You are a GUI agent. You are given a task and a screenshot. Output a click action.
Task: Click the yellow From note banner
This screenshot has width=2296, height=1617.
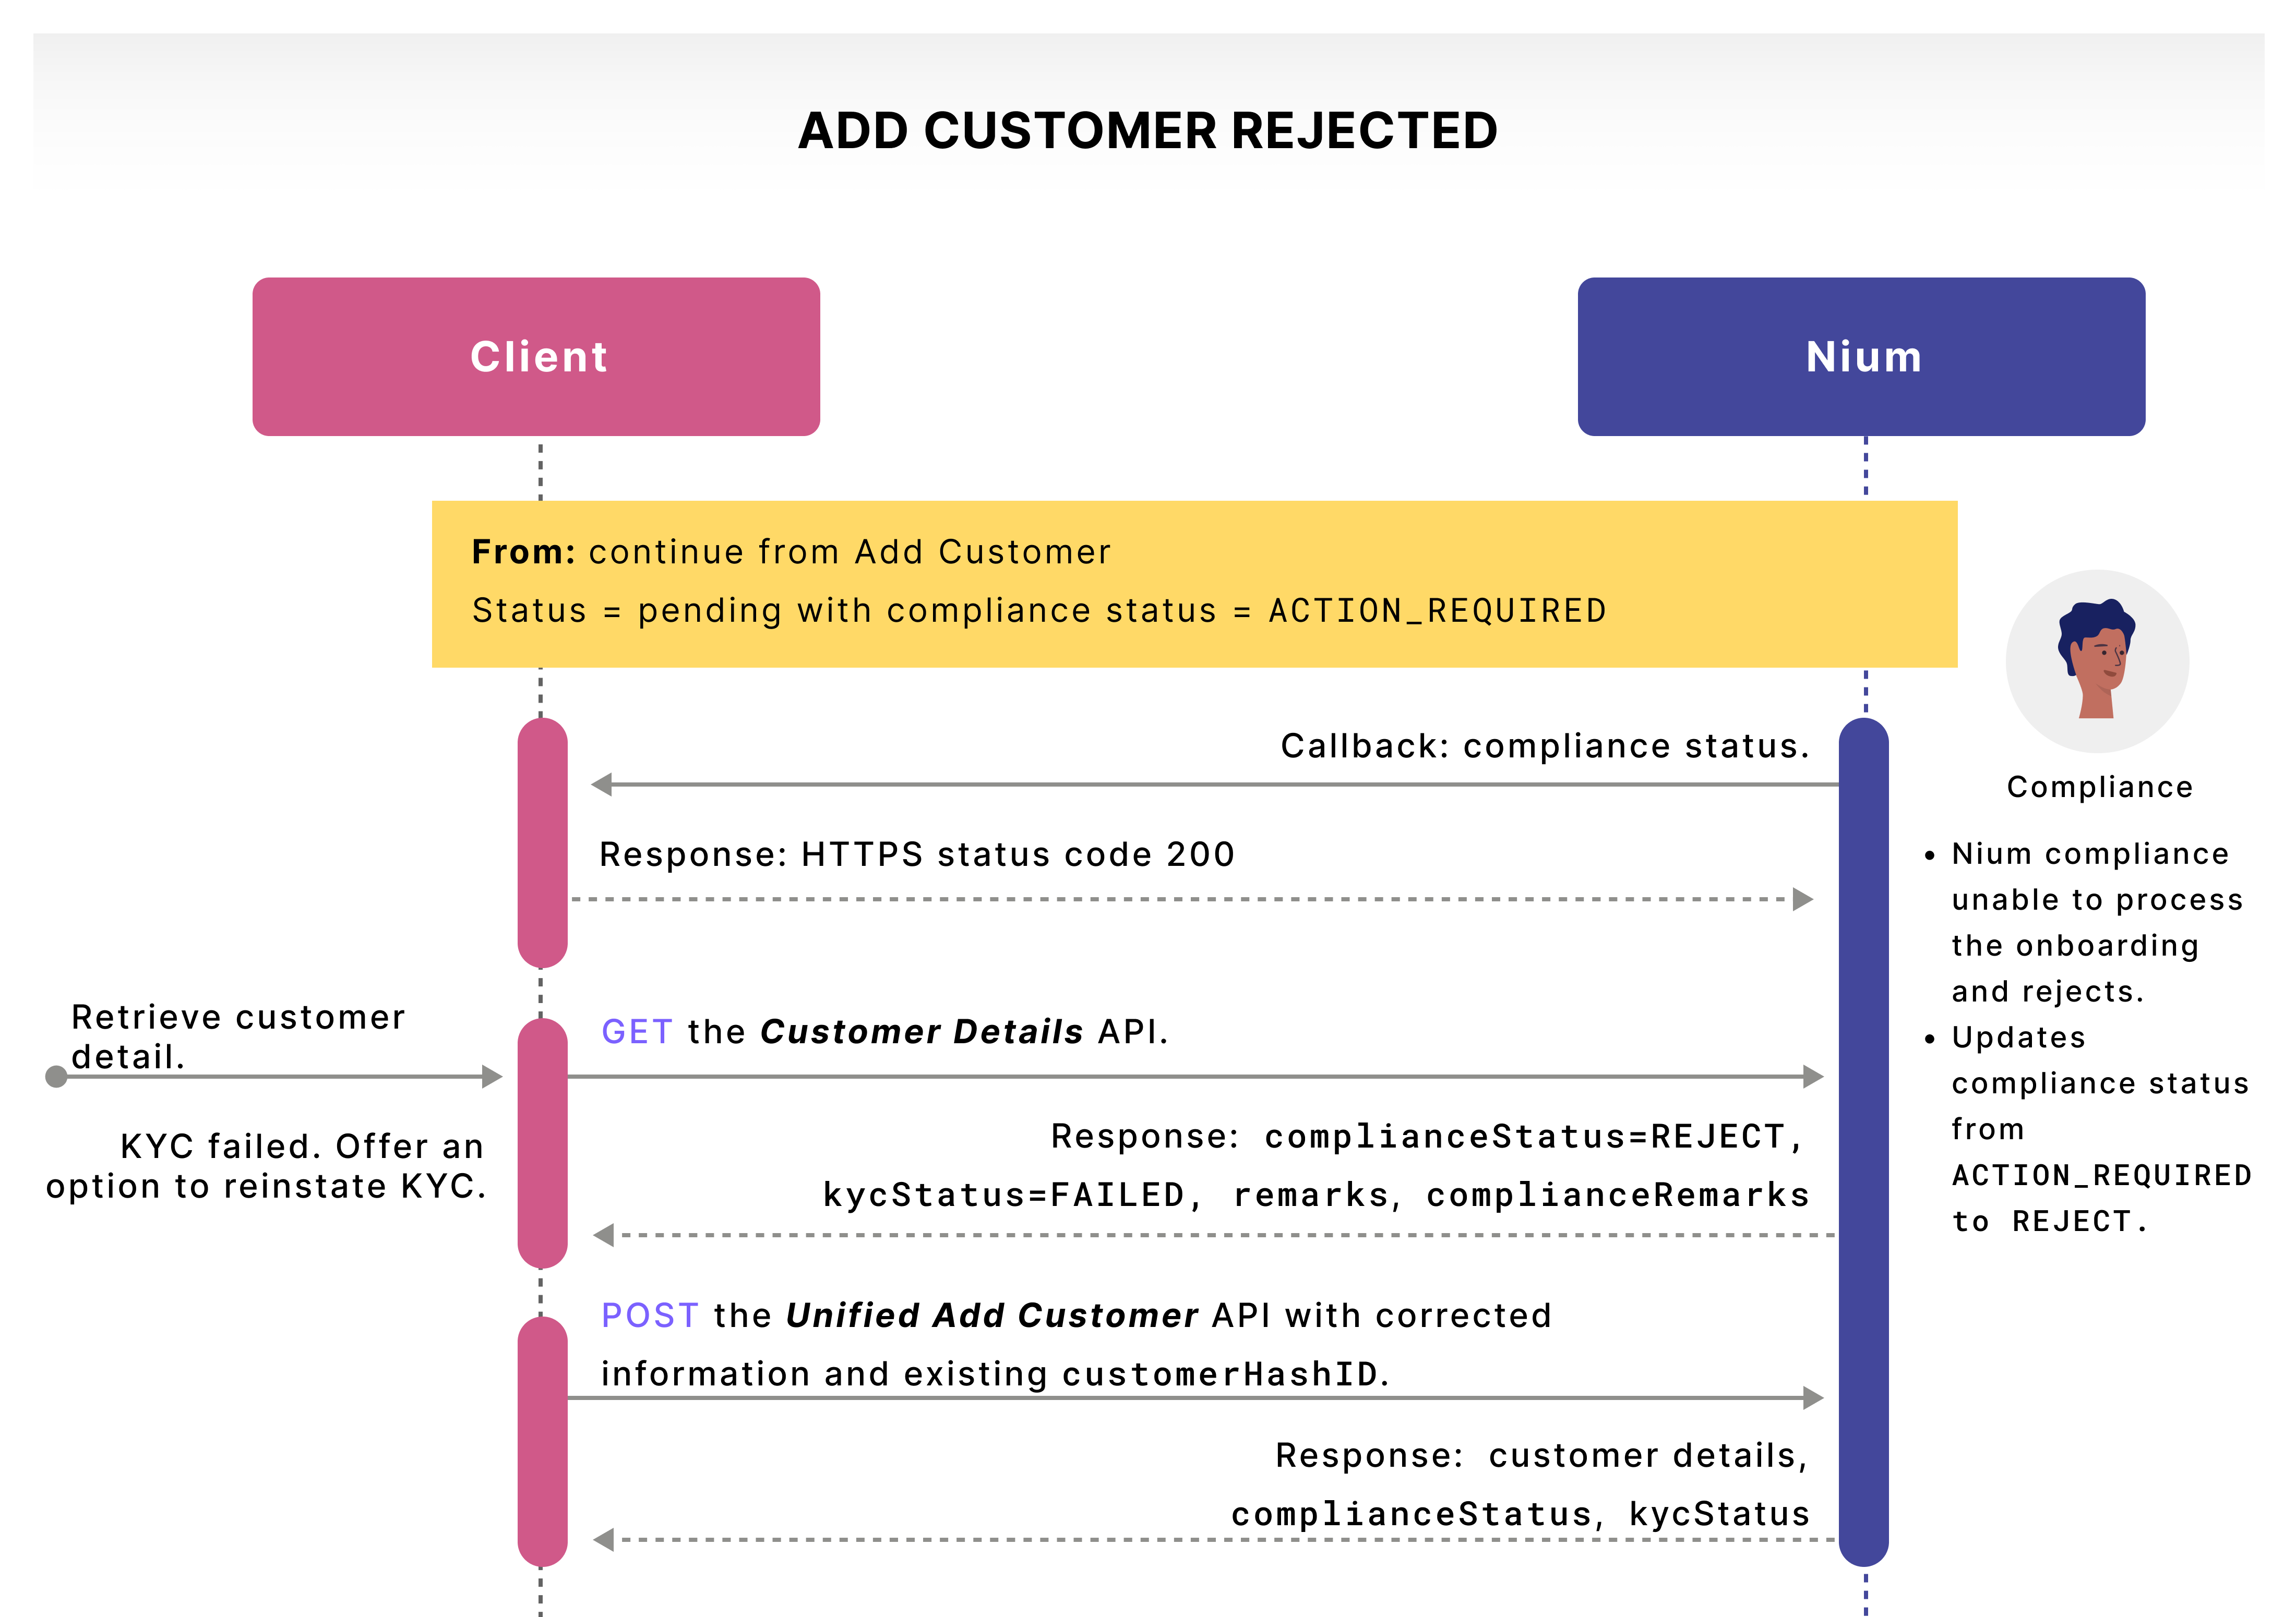[1193, 583]
